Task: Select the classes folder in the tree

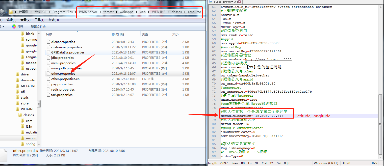Action: (x=26, y=115)
